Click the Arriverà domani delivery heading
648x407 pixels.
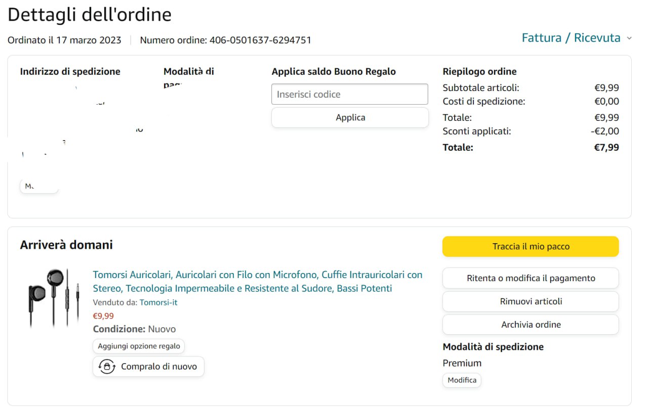tap(66, 245)
